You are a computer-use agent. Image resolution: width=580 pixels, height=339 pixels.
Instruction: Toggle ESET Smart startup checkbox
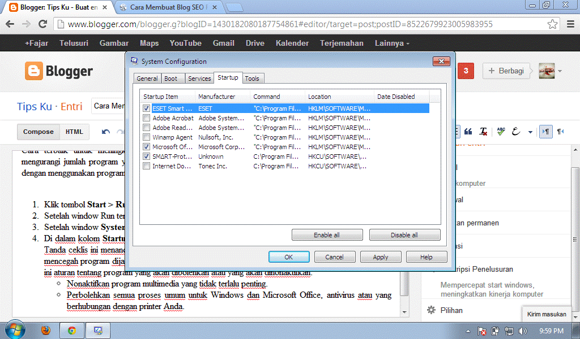pyautogui.click(x=146, y=108)
